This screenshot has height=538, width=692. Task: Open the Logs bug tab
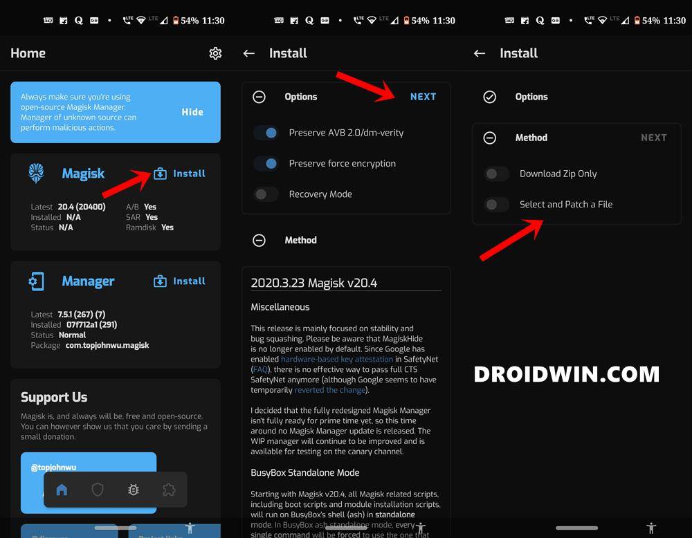tap(134, 490)
